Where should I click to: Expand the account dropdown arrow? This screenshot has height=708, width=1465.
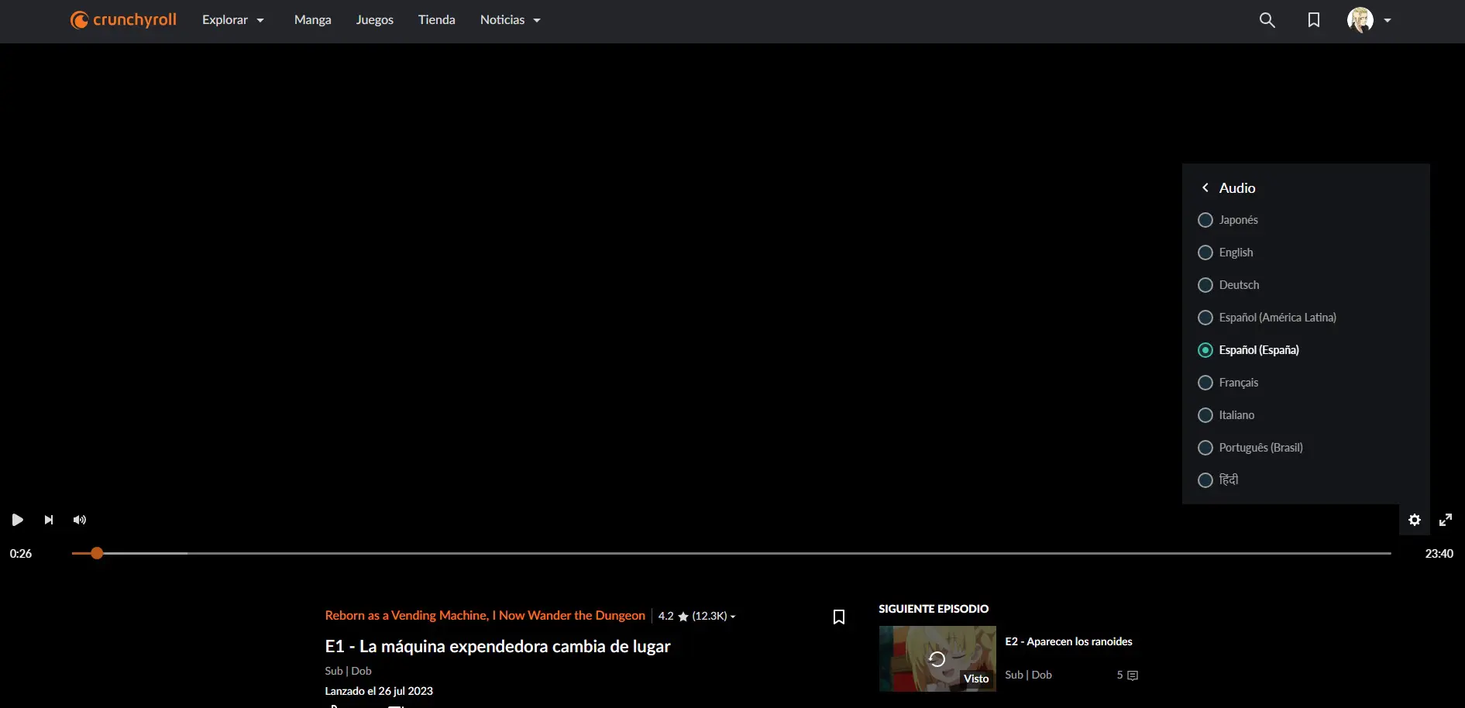[x=1388, y=21]
